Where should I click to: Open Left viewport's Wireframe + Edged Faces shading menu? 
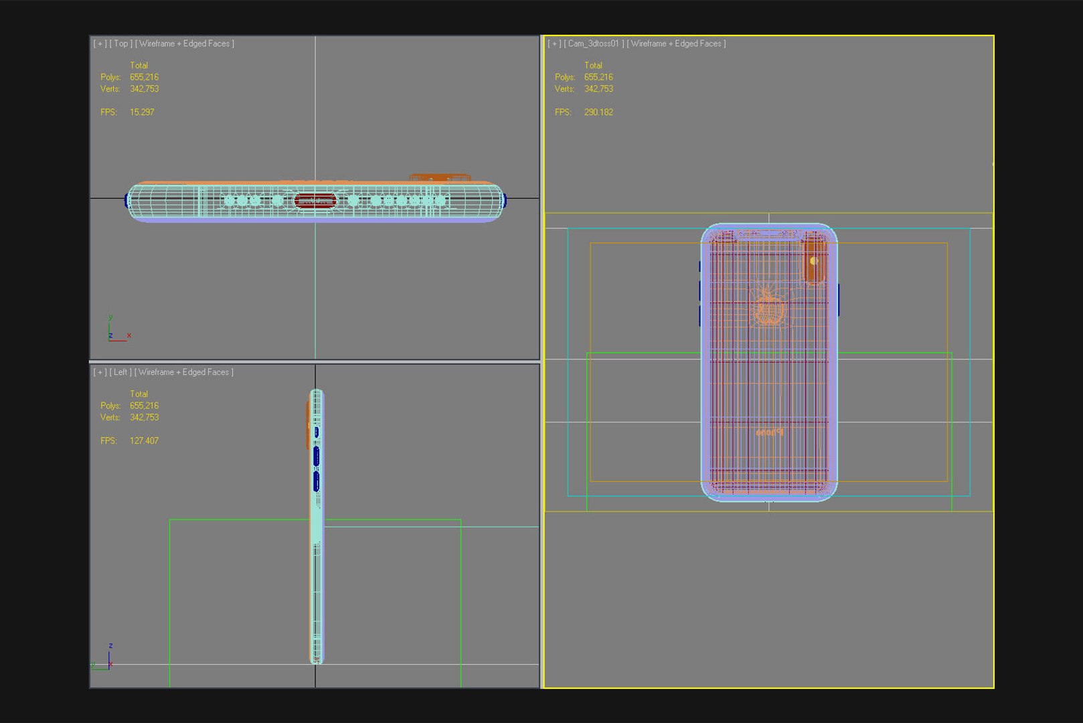(x=184, y=372)
